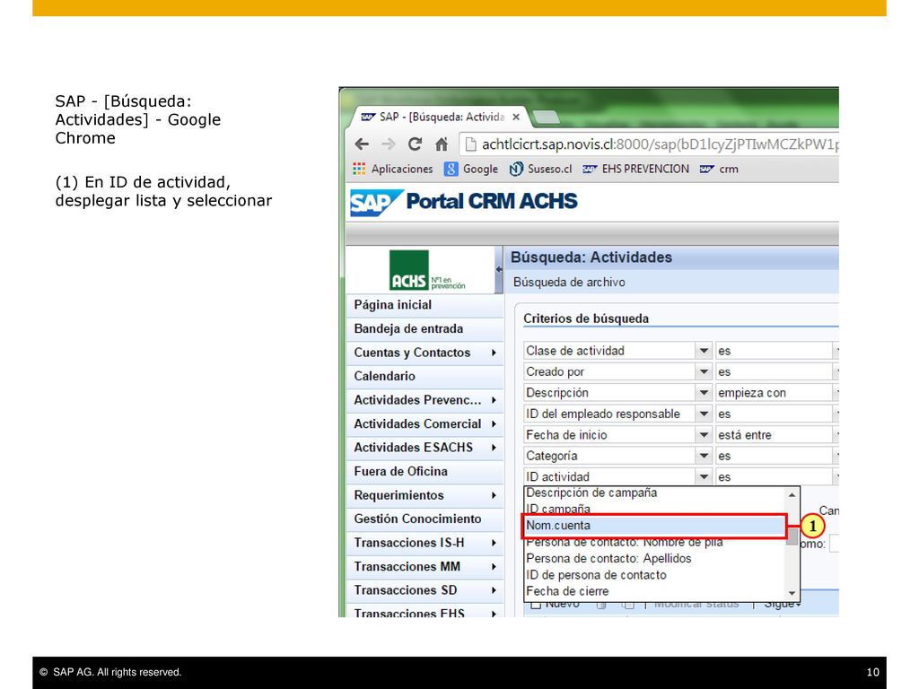
Task: Select Descripción de campaña in list
Action: 654,493
